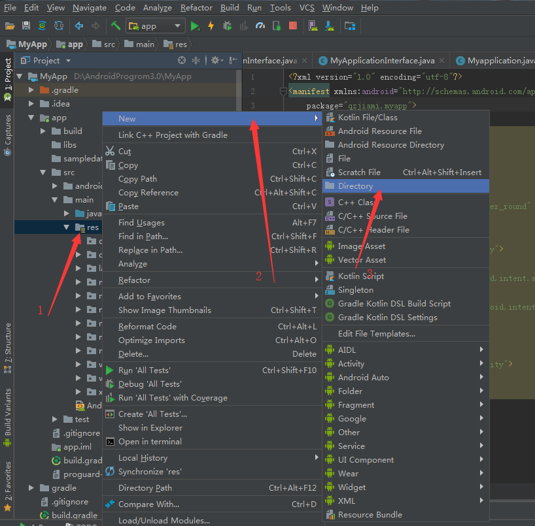The image size is (535, 526).
Task: Hide the Project panel with hide icon
Action: tap(233, 60)
